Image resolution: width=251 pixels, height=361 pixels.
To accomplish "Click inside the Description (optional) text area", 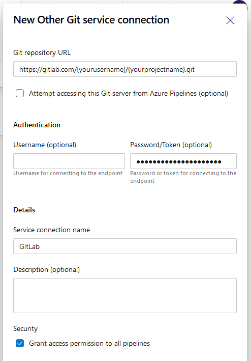I will (x=125, y=295).
